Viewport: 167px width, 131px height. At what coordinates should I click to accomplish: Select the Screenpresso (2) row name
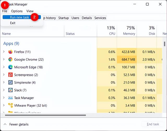pyautogui.click(x=26, y=75)
